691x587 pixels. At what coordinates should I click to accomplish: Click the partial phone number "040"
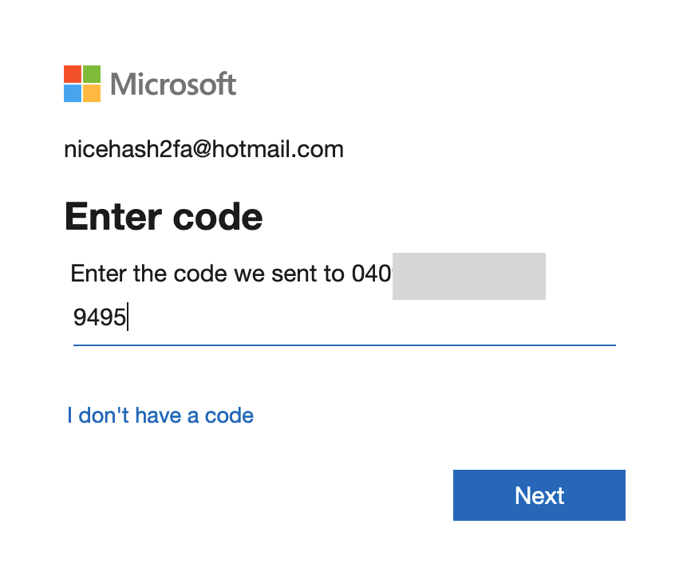pyautogui.click(x=371, y=274)
